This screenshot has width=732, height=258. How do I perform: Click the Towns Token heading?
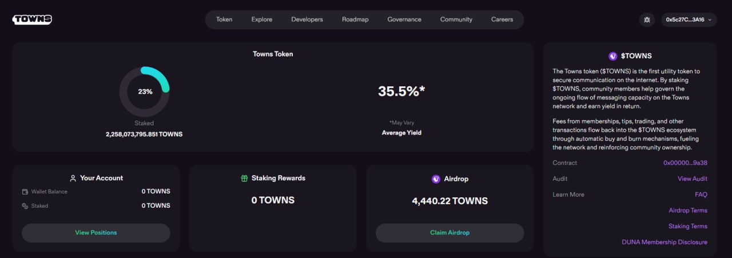[x=273, y=54]
